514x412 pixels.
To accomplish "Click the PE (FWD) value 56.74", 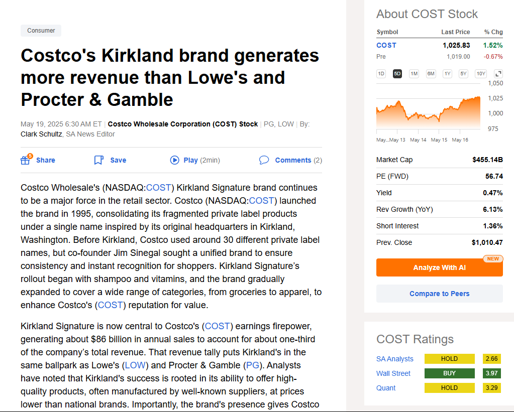I will [x=494, y=176].
